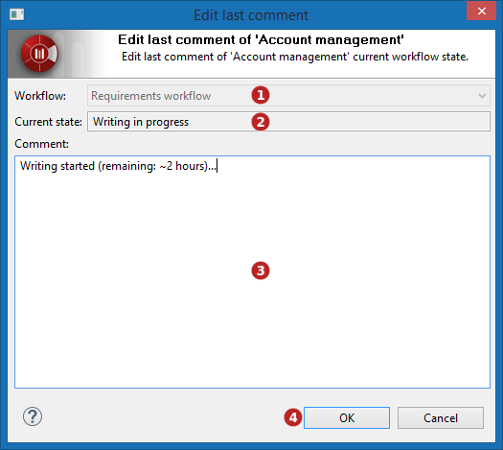503x450 pixels.
Task: Click the 'Comment:' label
Action: (41, 144)
